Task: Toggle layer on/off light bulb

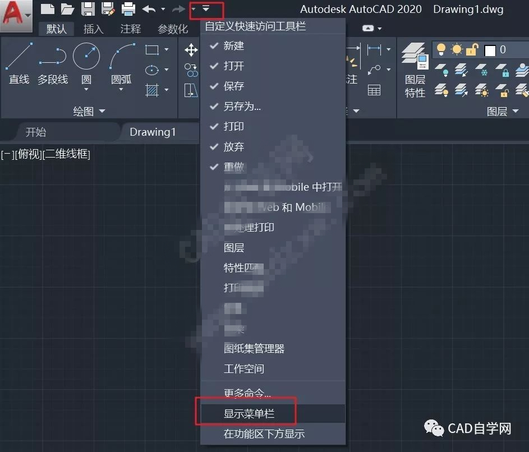Action: [441, 49]
